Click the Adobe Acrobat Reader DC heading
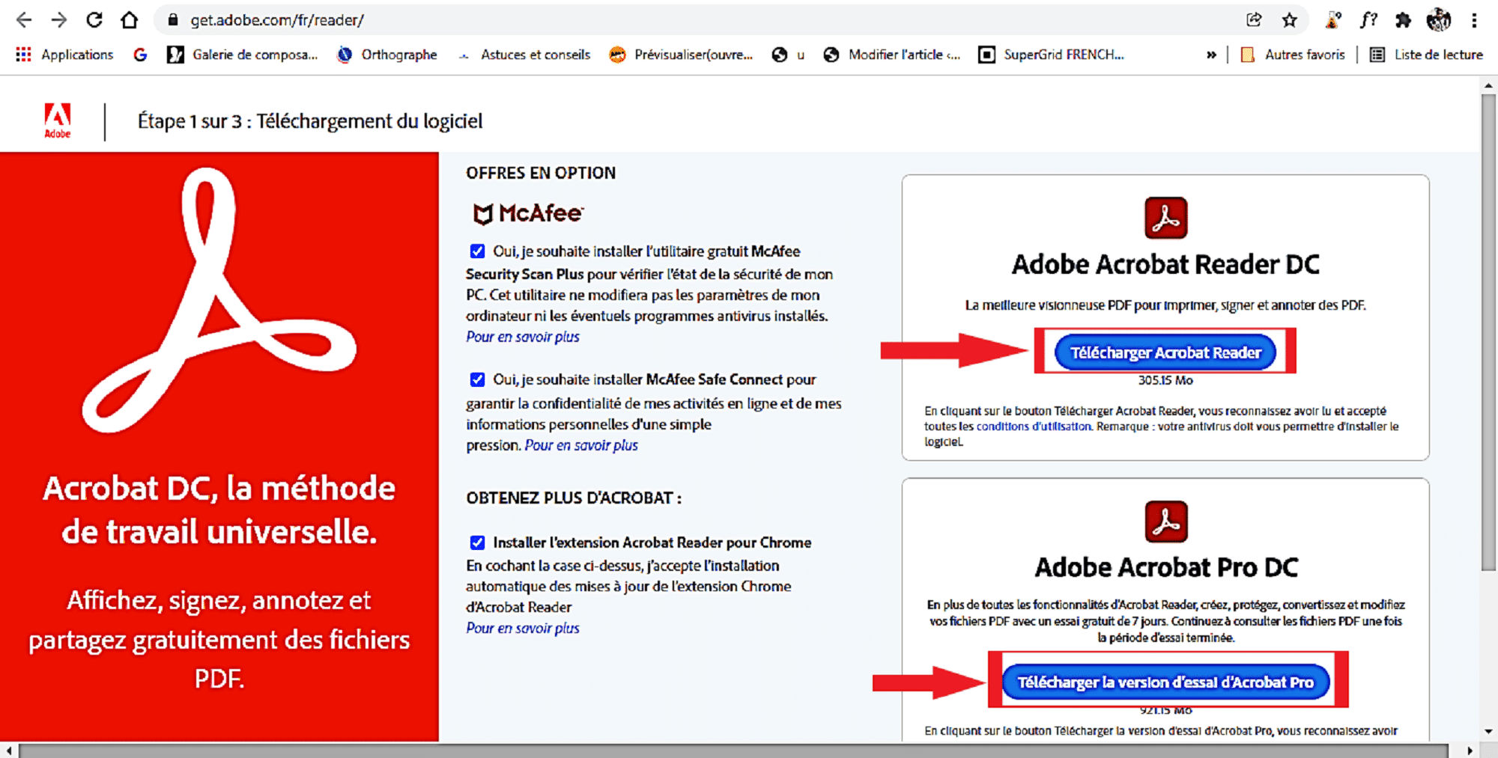Viewport: 1498px width, 758px height. (x=1165, y=265)
